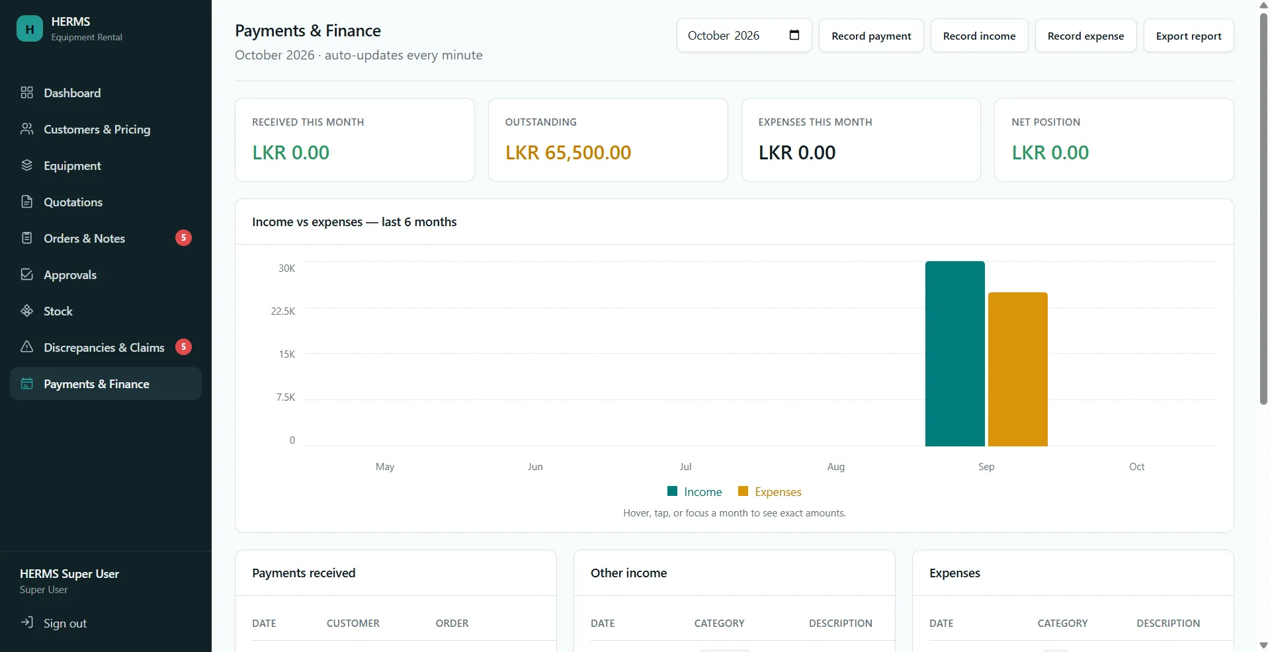This screenshot has height=652, width=1270.
Task: Open the month picker calendar icon
Action: click(794, 35)
